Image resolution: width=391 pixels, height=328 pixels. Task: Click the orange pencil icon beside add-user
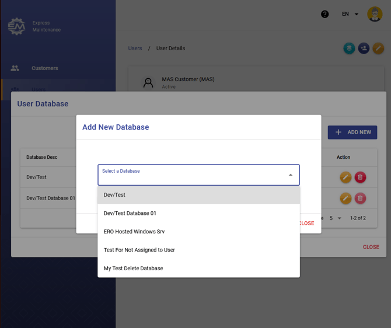click(x=378, y=48)
